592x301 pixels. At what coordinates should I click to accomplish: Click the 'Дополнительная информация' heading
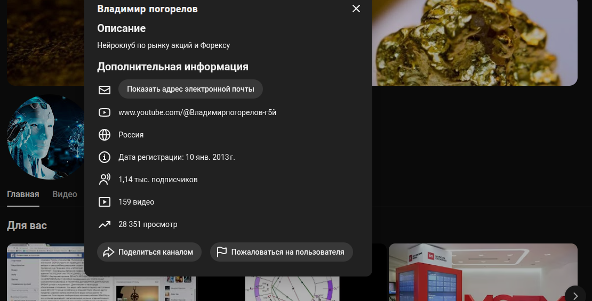[173, 67]
